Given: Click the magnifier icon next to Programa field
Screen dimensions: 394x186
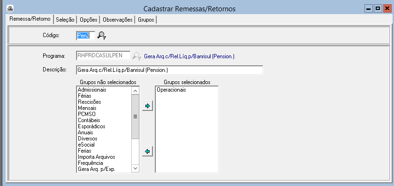Looking at the screenshot, I should 137,55.
